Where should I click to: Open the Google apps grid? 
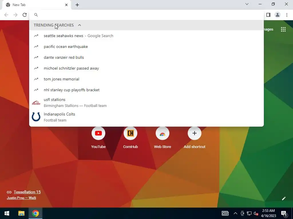(x=283, y=29)
